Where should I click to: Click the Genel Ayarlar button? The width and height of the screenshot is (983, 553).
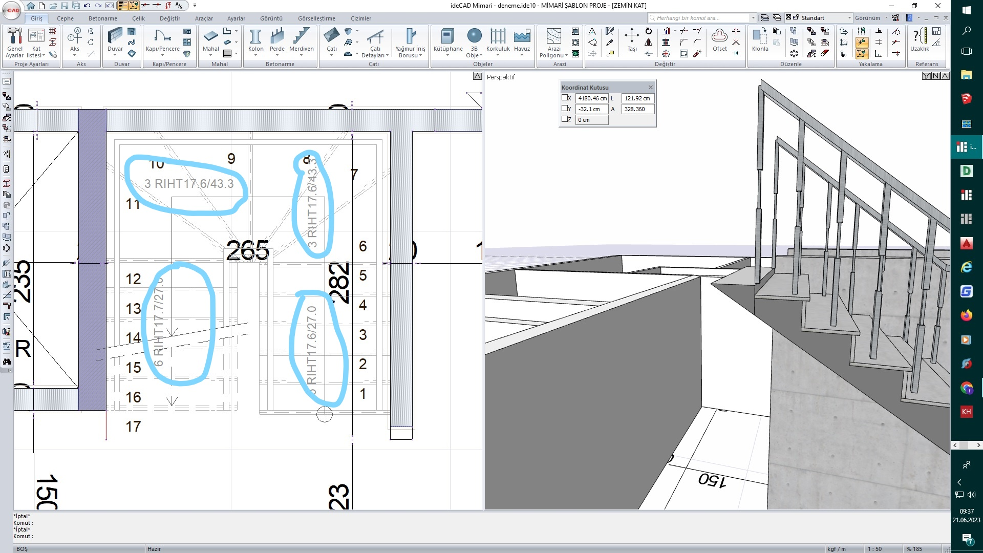(15, 42)
